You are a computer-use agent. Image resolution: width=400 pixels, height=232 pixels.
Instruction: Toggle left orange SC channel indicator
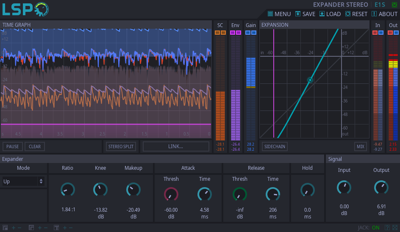point(217,33)
